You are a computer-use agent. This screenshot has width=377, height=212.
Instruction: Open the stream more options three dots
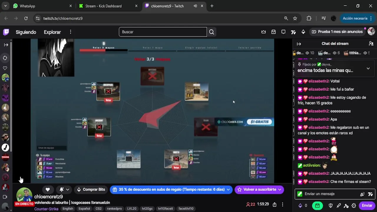(x=282, y=204)
